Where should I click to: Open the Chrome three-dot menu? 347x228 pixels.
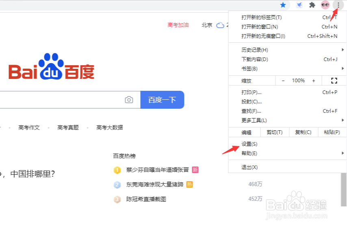(338, 5)
